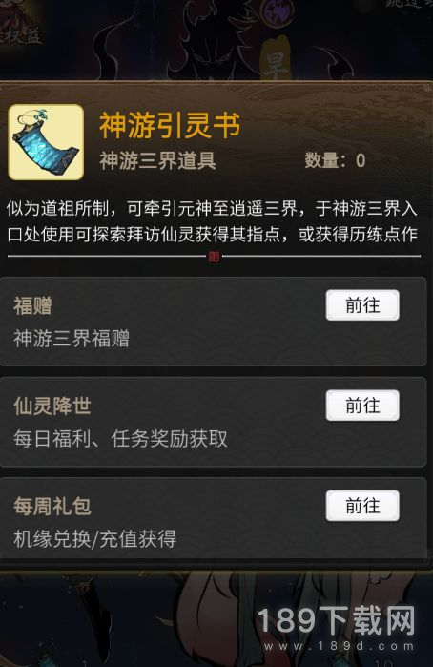
Task: Tap the yellow 旱 banner in background
Action: [x=276, y=59]
